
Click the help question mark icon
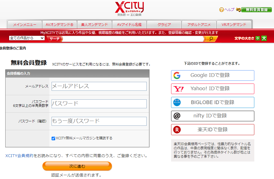pyautogui.click(x=221, y=10)
